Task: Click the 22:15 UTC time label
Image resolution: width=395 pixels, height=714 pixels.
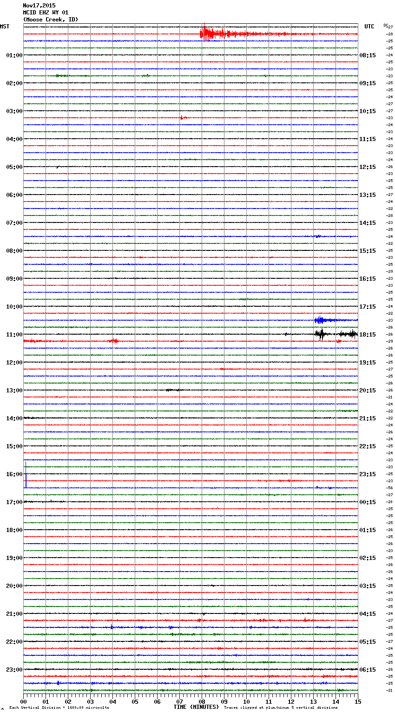Action: click(x=368, y=446)
